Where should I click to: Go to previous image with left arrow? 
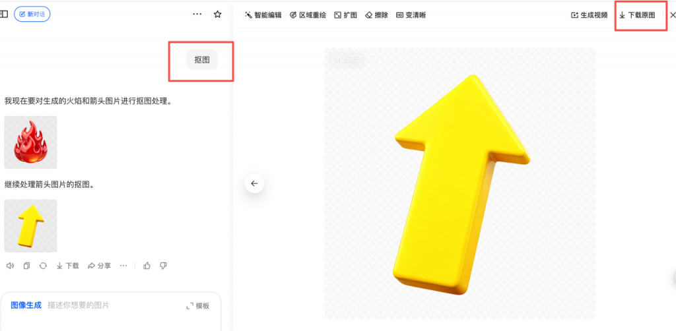point(254,183)
